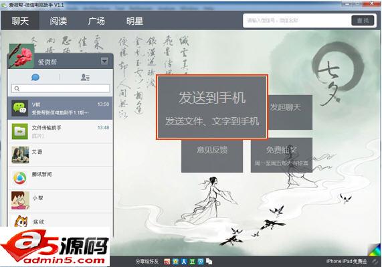This screenshot has height=267, width=382.
Task: Click the iPhone iPad 免费送 link
Action: tap(347, 261)
